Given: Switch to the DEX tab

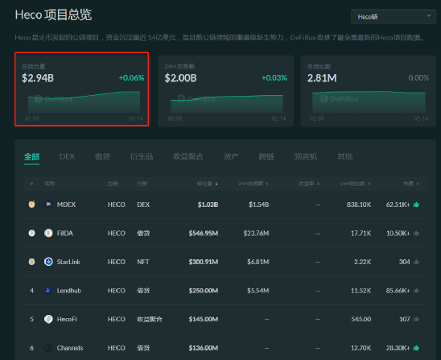Looking at the screenshot, I should [x=68, y=156].
